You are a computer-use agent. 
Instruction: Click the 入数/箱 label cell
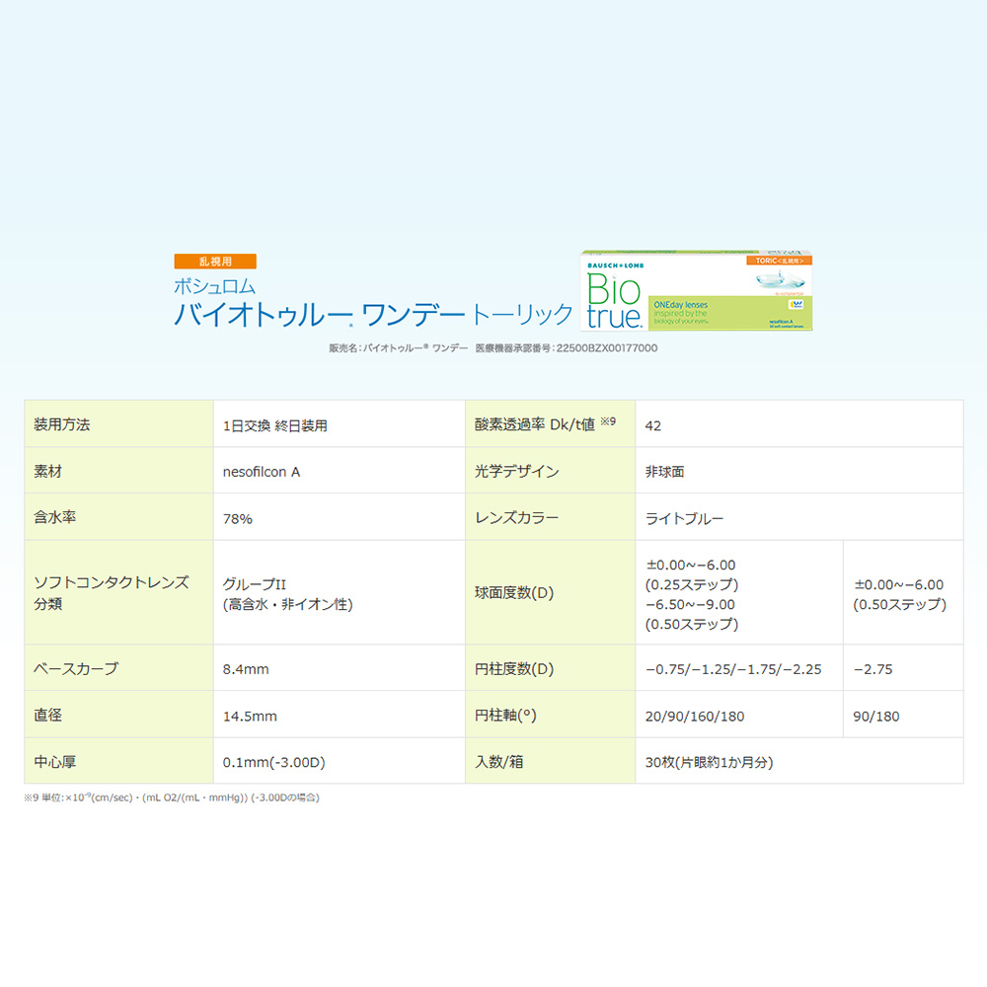pyautogui.click(x=550, y=761)
